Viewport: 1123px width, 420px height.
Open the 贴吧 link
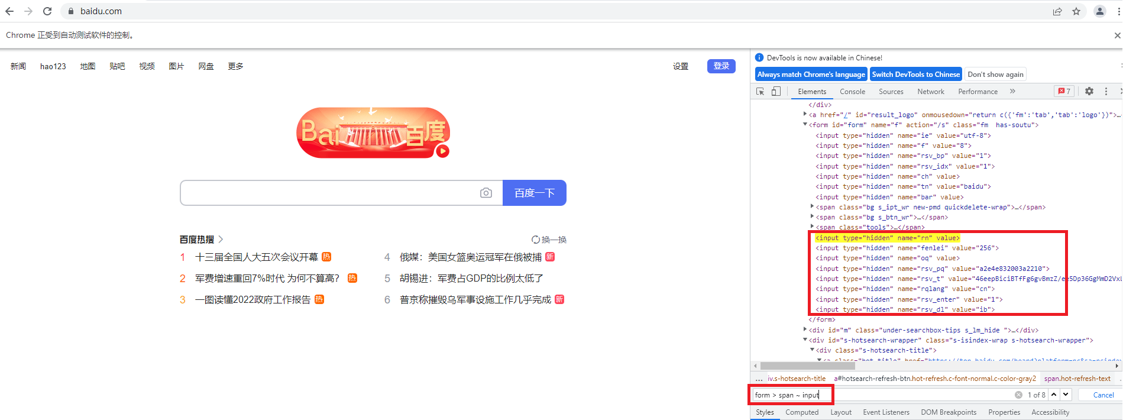(117, 66)
